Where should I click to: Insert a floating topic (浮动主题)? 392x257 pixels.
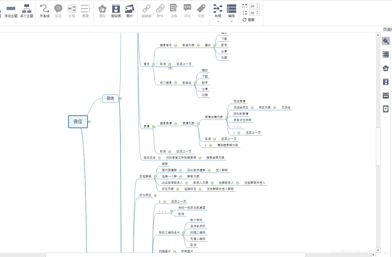tap(11, 11)
